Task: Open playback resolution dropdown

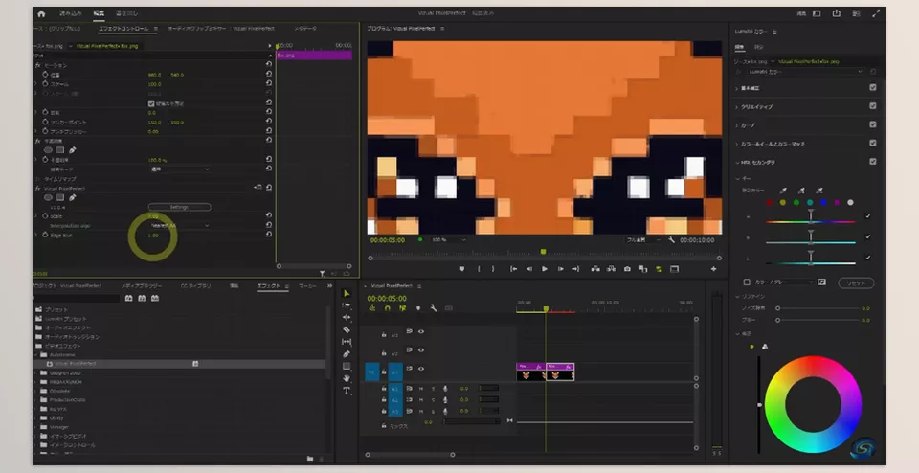Action: (643, 239)
